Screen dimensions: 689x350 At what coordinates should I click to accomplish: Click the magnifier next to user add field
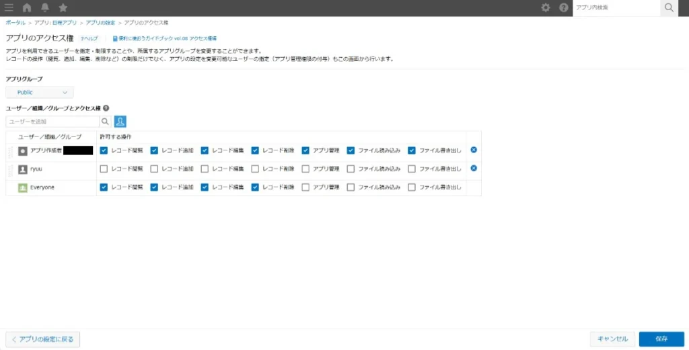[105, 122]
